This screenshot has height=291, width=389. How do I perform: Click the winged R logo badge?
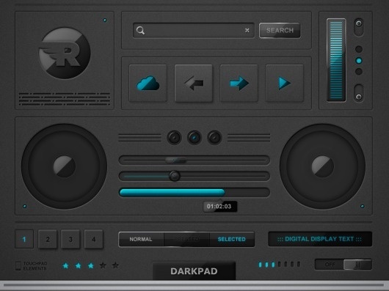point(65,53)
